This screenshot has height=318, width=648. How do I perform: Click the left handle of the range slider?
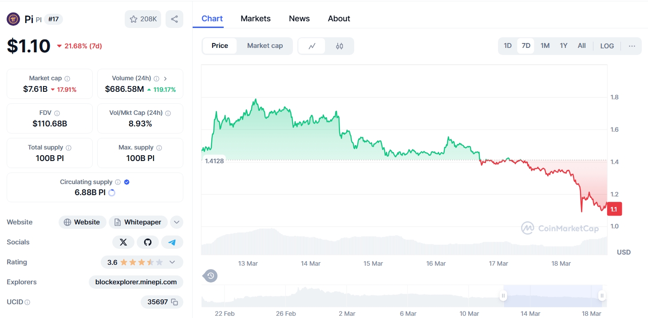click(503, 295)
